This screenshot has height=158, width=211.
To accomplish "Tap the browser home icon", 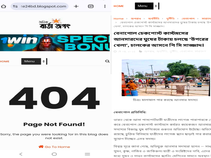I will pos(4,6).
